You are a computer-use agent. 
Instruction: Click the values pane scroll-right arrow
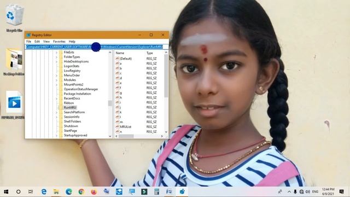[162, 136]
